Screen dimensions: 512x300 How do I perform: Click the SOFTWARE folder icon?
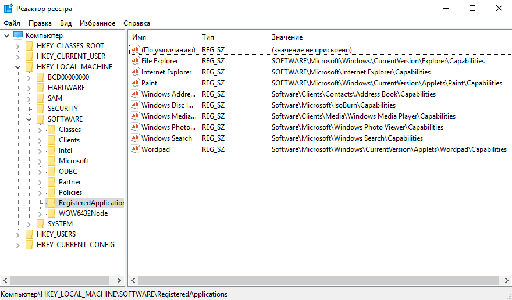41,119
